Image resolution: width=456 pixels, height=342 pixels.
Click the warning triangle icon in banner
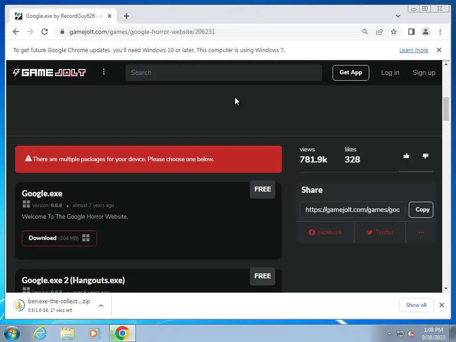tap(28, 159)
